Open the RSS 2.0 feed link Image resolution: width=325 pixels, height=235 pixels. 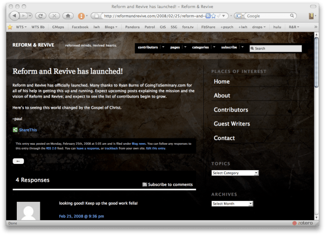pyautogui.click(x=51, y=148)
